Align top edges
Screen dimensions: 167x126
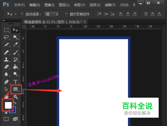click(x=99, y=14)
